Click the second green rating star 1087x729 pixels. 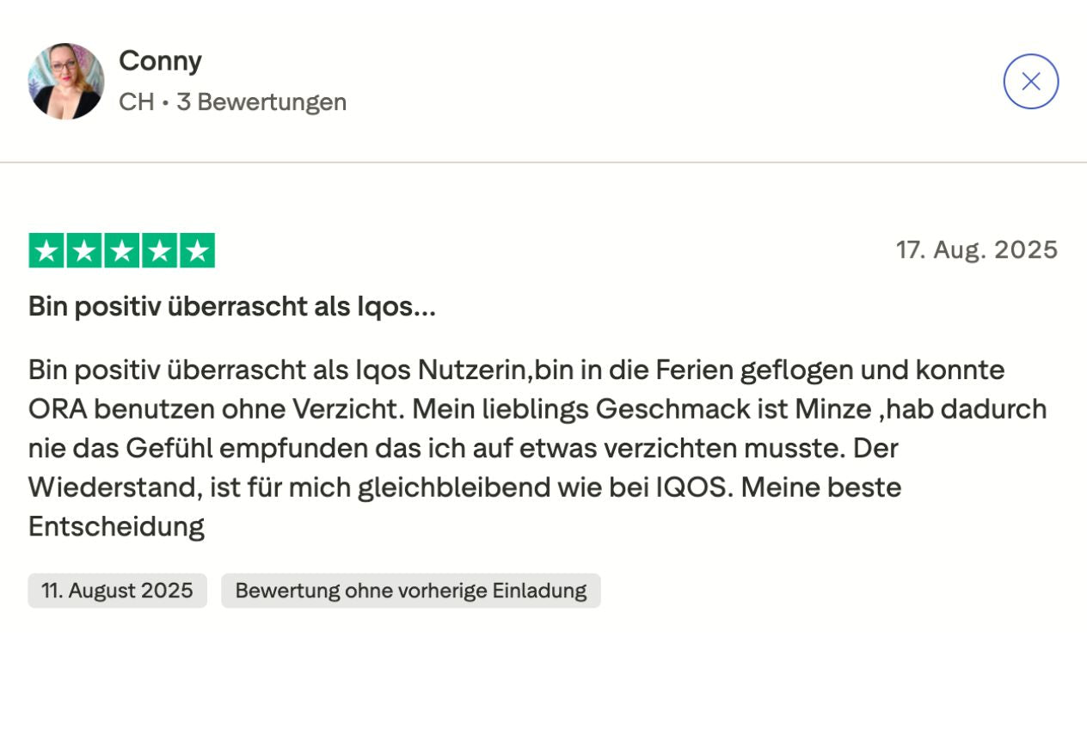[x=84, y=251]
